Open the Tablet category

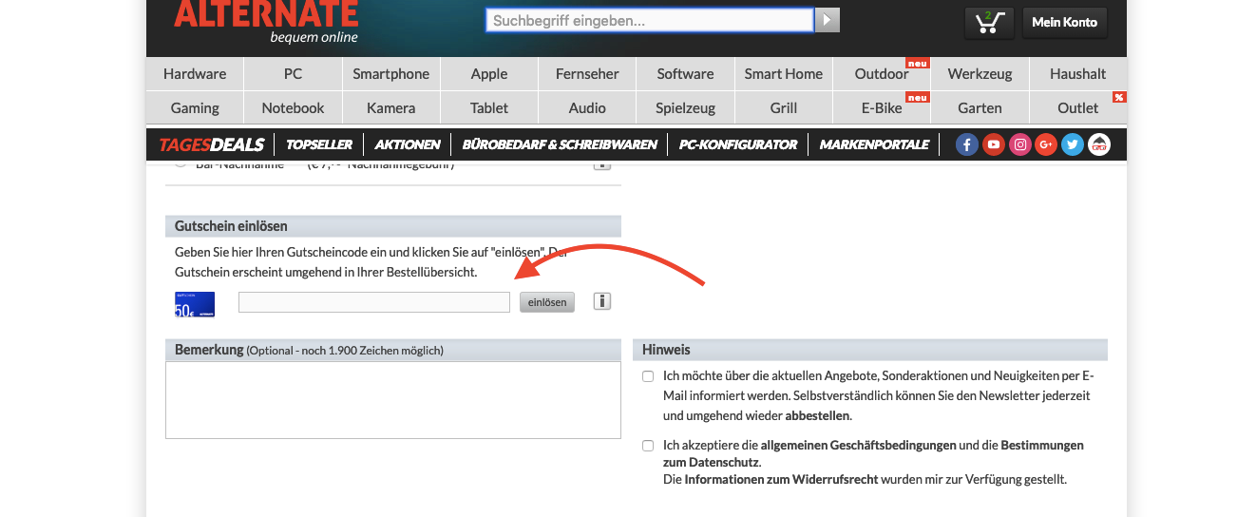click(x=489, y=107)
